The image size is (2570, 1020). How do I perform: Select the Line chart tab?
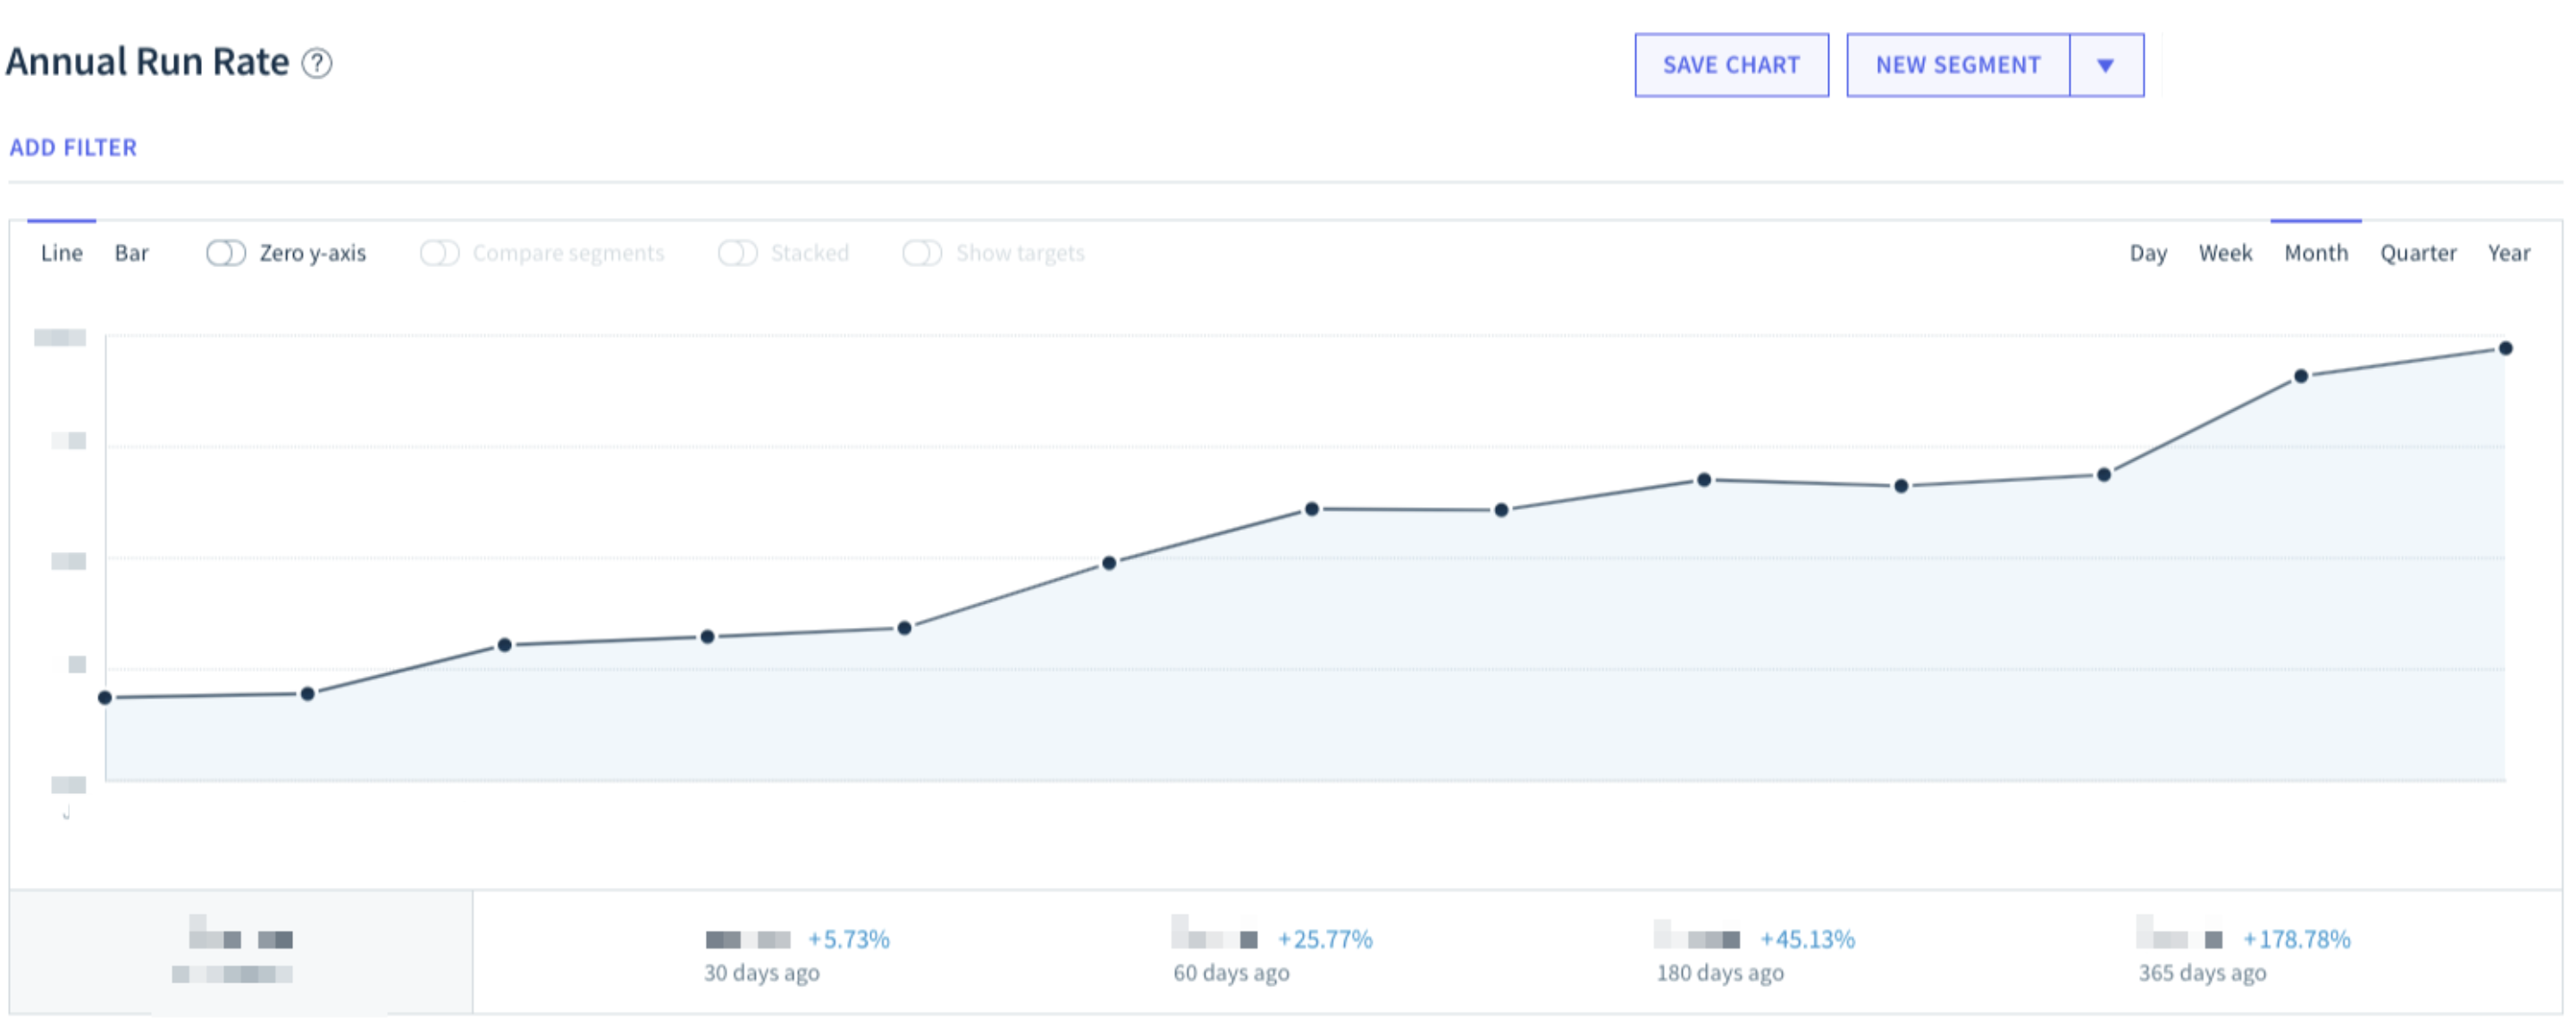[61, 254]
